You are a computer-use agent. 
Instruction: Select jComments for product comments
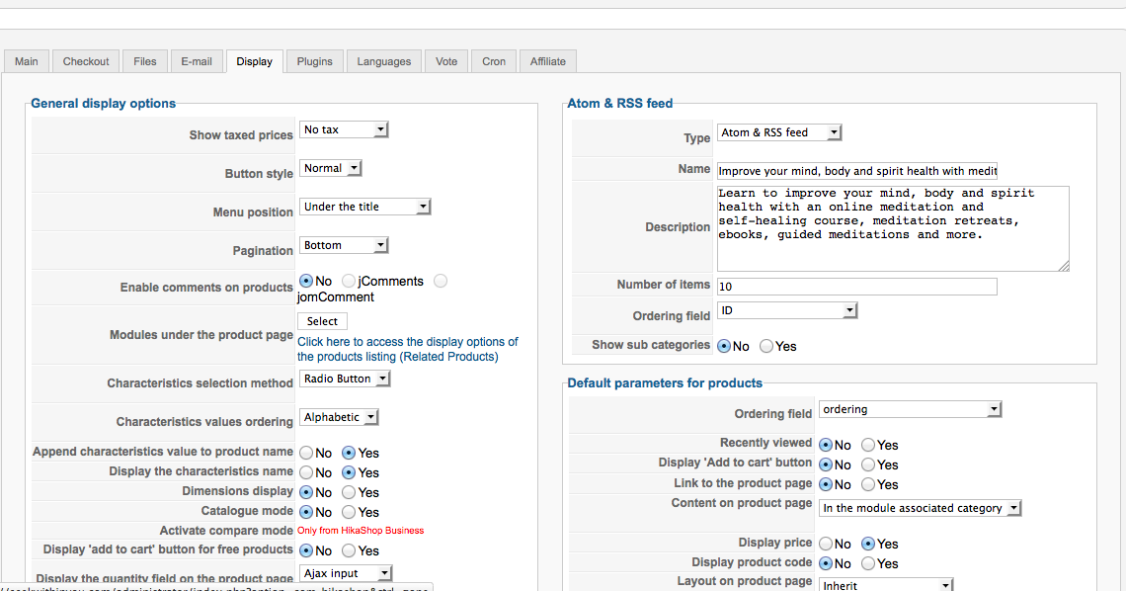[x=350, y=282]
